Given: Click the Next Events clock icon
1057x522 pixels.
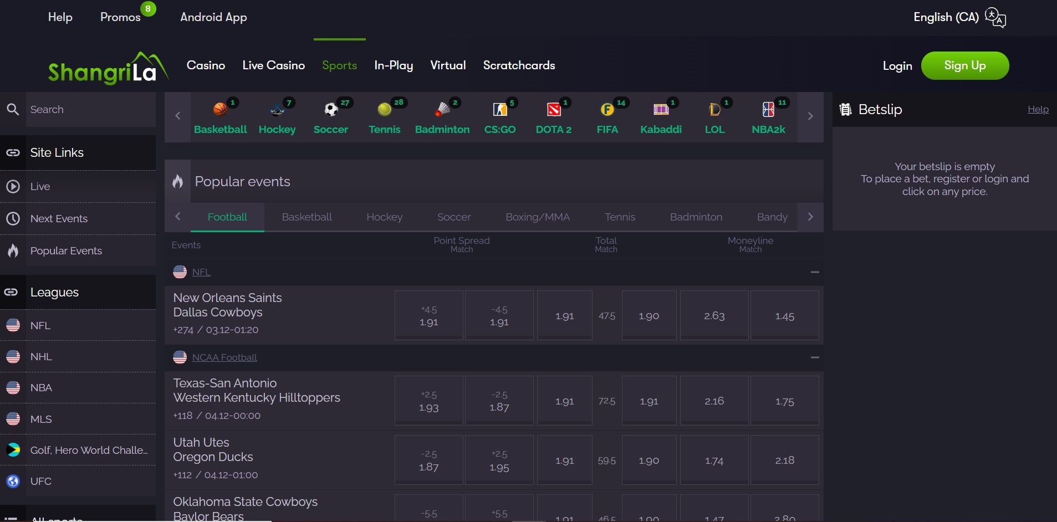Looking at the screenshot, I should pyautogui.click(x=13, y=218).
